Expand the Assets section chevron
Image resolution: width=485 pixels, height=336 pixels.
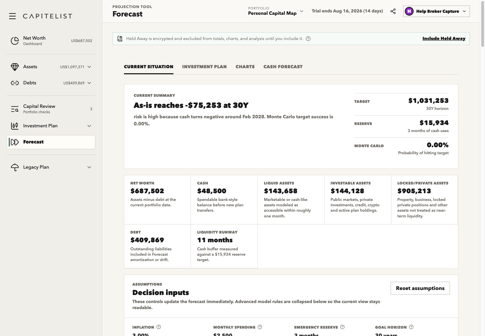pos(89,67)
